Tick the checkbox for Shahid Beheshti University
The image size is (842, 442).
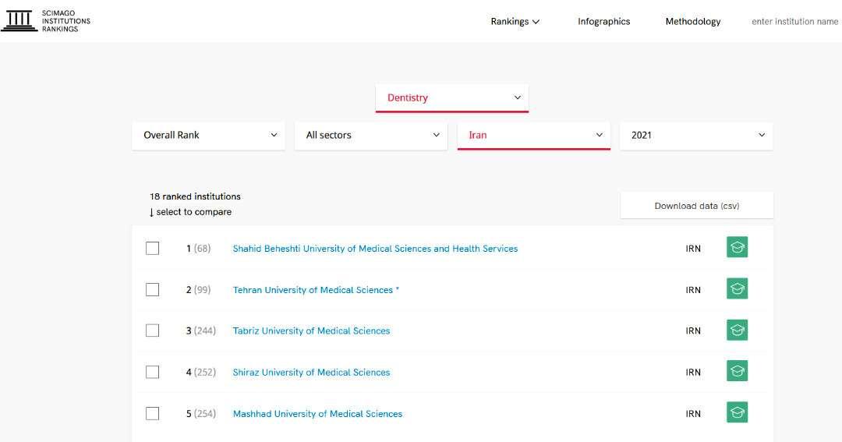pyautogui.click(x=153, y=249)
